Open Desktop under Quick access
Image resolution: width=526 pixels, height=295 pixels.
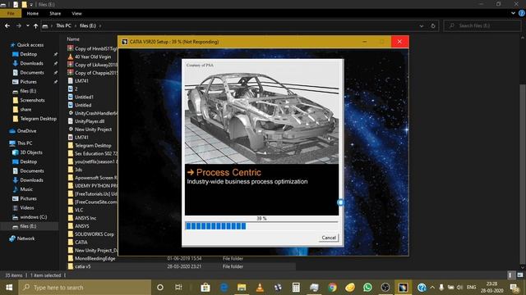29,54
